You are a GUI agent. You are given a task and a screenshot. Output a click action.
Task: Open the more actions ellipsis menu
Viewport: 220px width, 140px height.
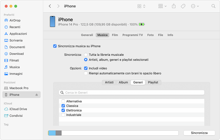tap(195, 6)
